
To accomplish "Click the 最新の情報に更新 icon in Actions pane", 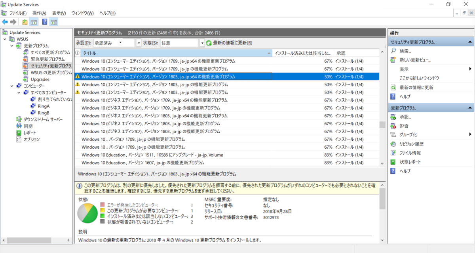I will (x=393, y=87).
